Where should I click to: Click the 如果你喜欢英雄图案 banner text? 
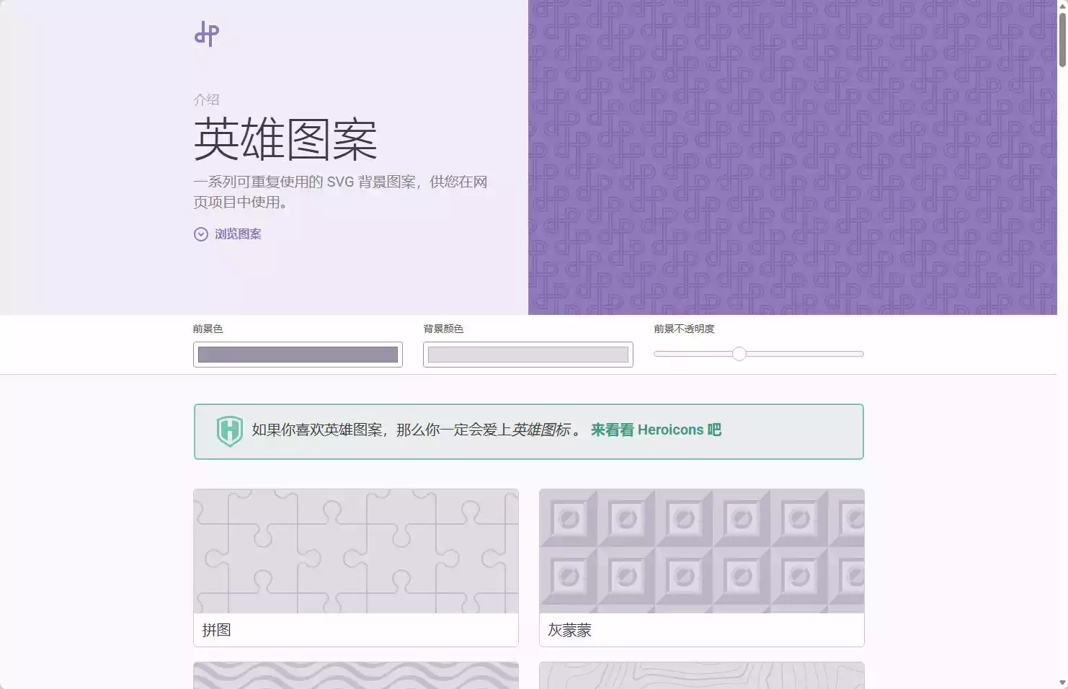[x=417, y=430]
